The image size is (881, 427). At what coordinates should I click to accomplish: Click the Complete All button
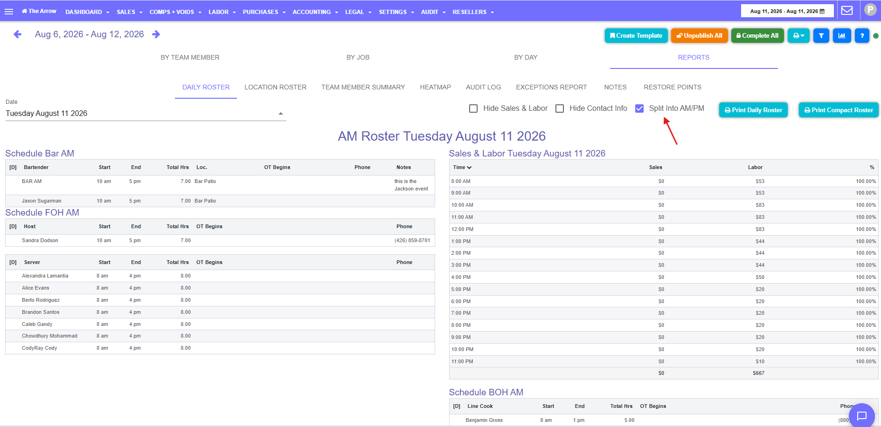(x=757, y=36)
